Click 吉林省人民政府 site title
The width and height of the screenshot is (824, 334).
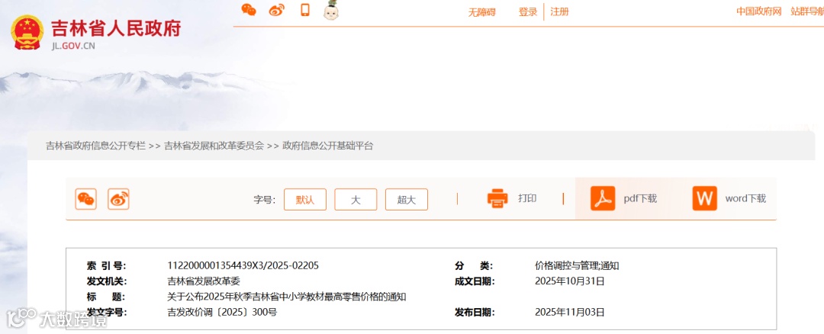116,28
